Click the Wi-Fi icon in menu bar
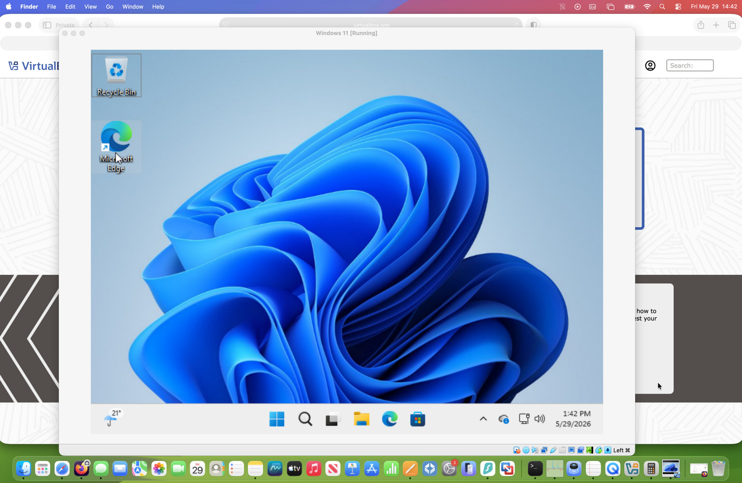Screen dimensions: 742x483 [647, 7]
